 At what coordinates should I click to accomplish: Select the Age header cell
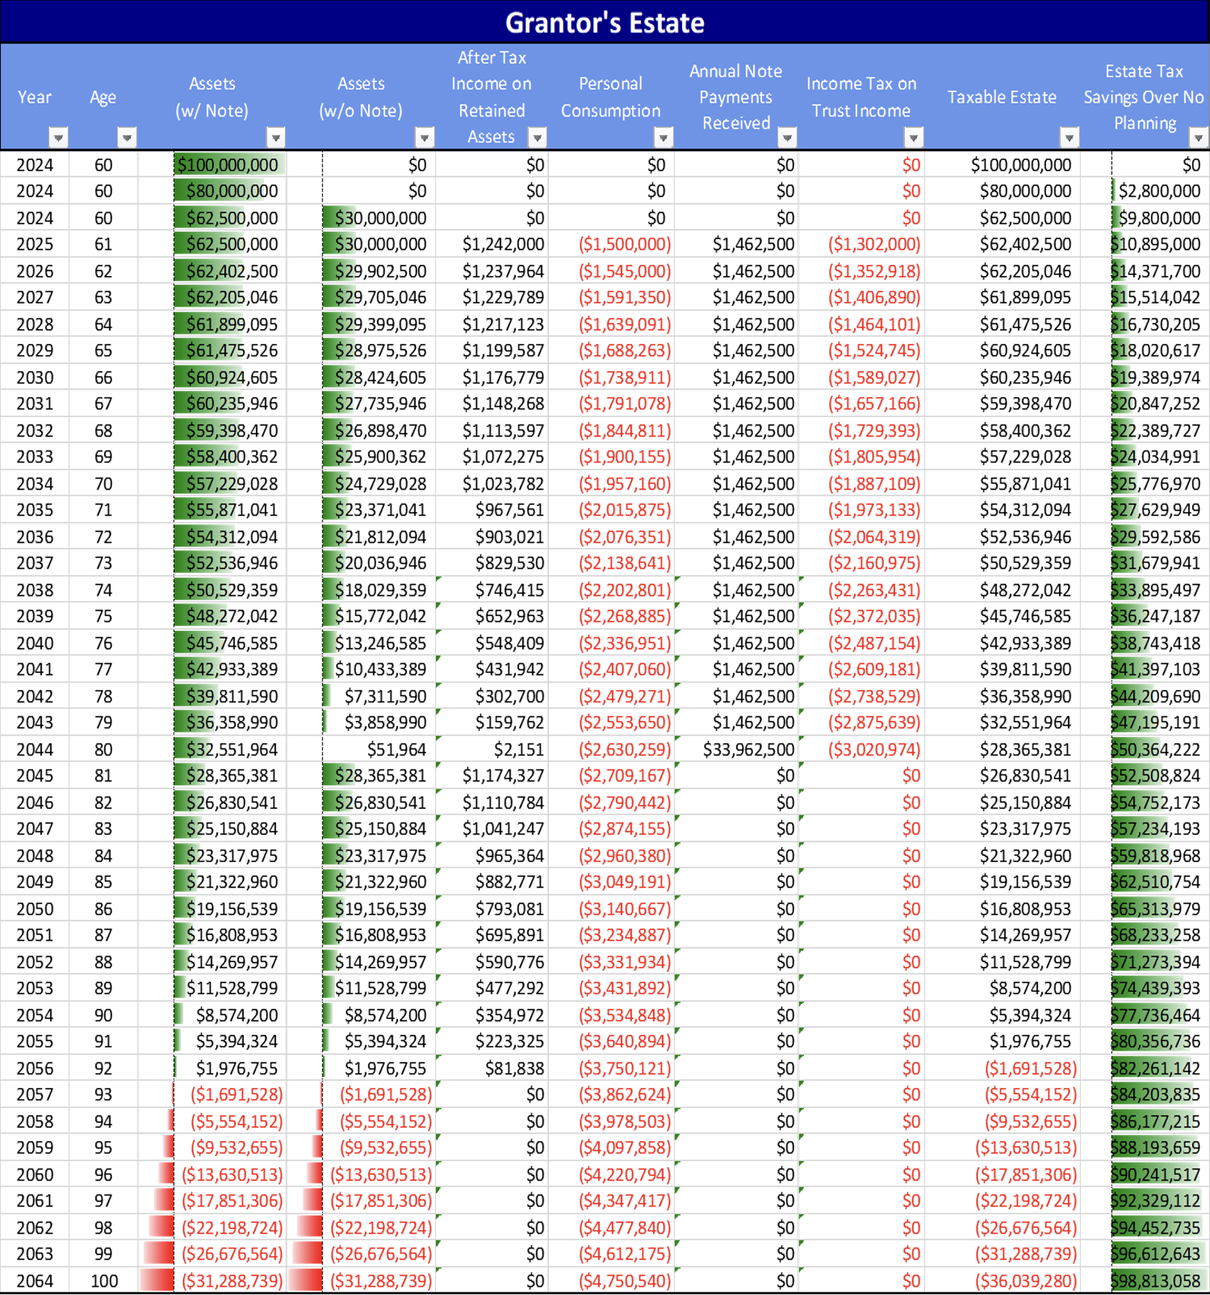(x=103, y=97)
